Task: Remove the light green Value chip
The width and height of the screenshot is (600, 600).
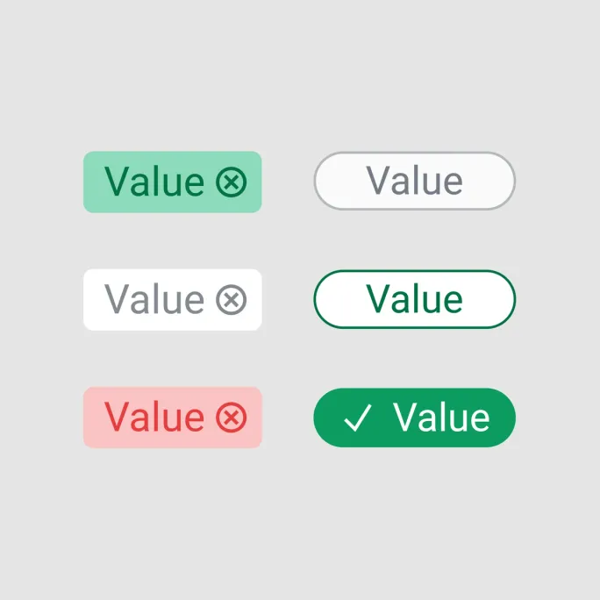Action: pyautogui.click(x=231, y=182)
